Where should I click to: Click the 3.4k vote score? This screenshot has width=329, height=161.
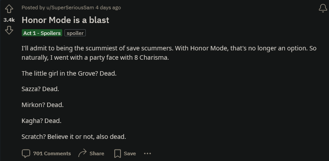point(9,20)
